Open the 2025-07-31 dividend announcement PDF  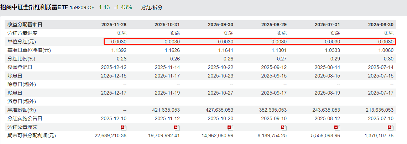coord(337,127)
